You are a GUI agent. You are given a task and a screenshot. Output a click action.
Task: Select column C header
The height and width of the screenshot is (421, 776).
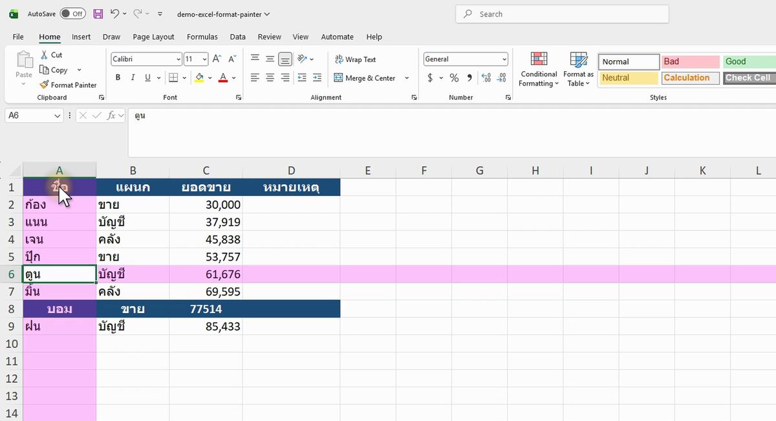(206, 171)
